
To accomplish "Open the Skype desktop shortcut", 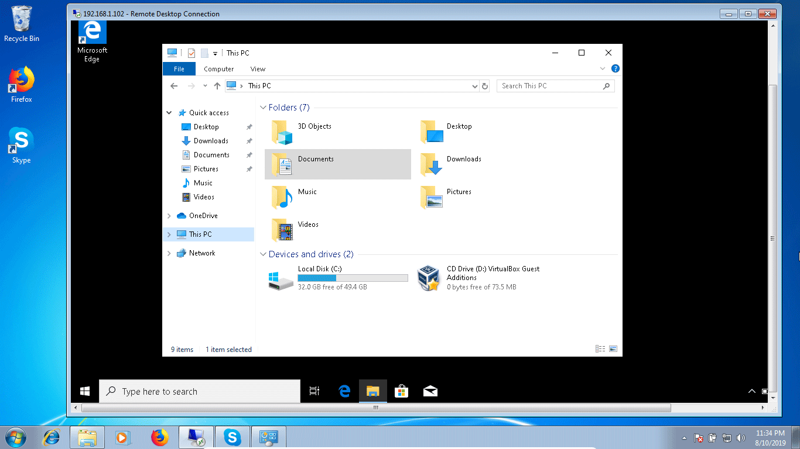I will pos(22,146).
